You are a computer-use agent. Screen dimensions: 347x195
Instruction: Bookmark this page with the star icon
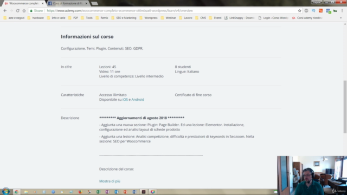[x=299, y=11]
